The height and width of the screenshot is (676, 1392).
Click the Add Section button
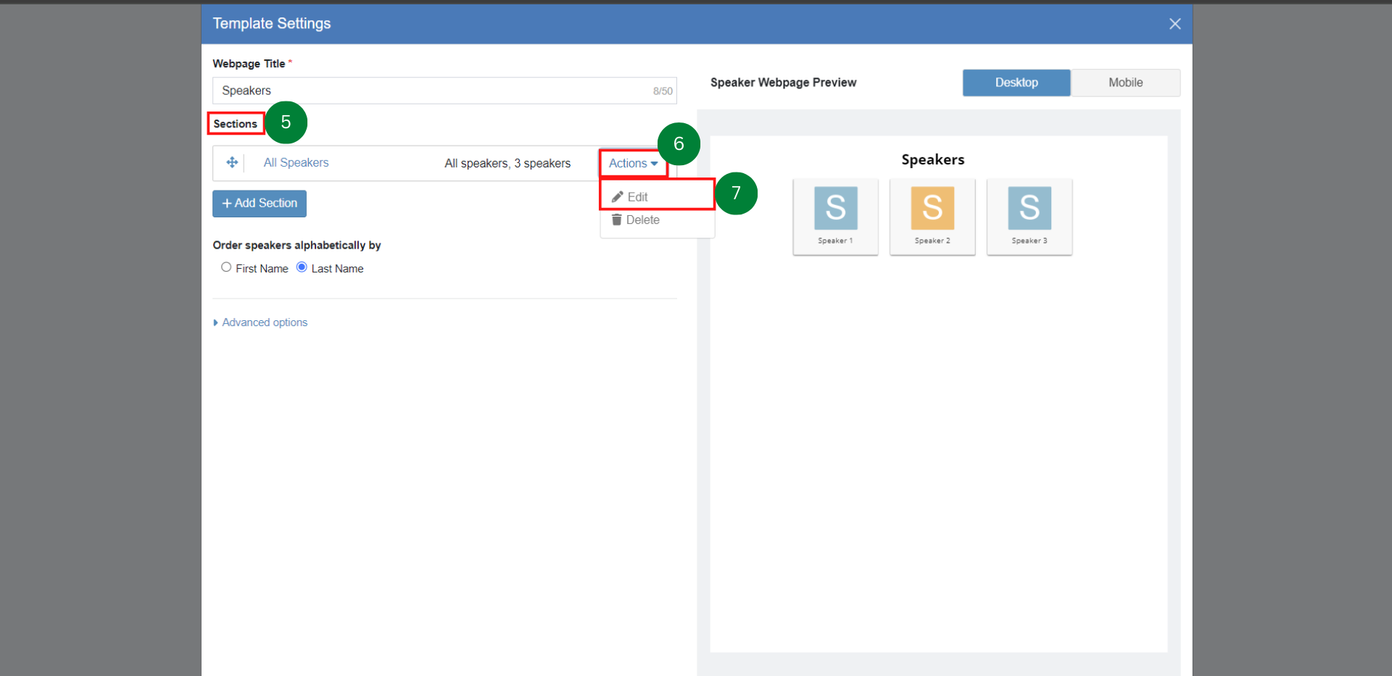click(260, 204)
